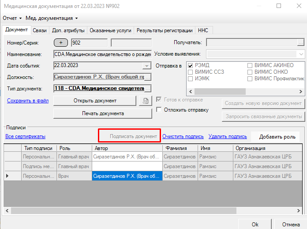The width and height of the screenshot is (307, 229).
Task: Click the ellipsis button for Должность field
Action: [147, 77]
